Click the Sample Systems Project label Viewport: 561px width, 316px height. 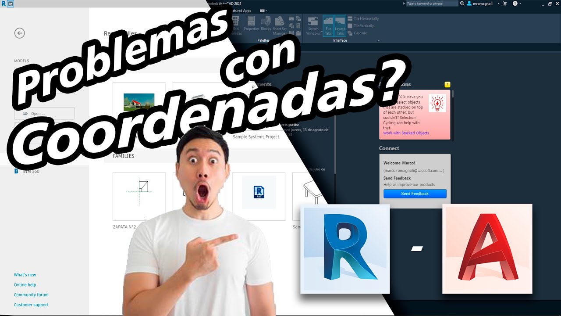point(256,137)
